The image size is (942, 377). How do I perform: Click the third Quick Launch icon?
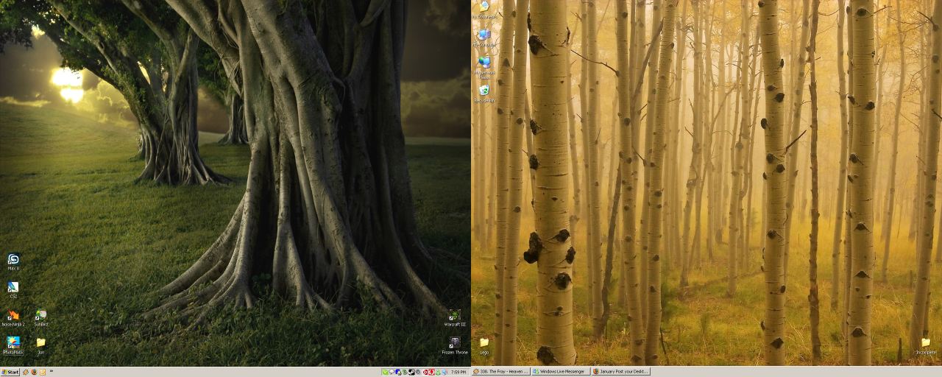click(x=43, y=372)
